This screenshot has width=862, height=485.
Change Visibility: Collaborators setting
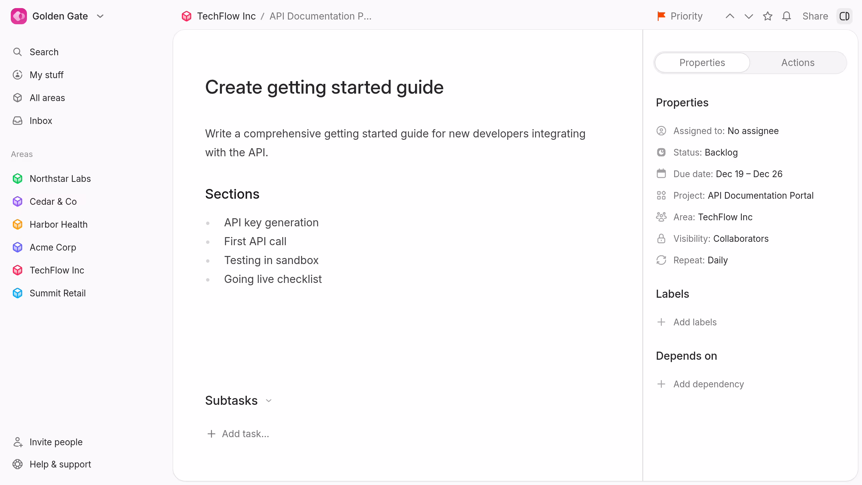coord(712,238)
